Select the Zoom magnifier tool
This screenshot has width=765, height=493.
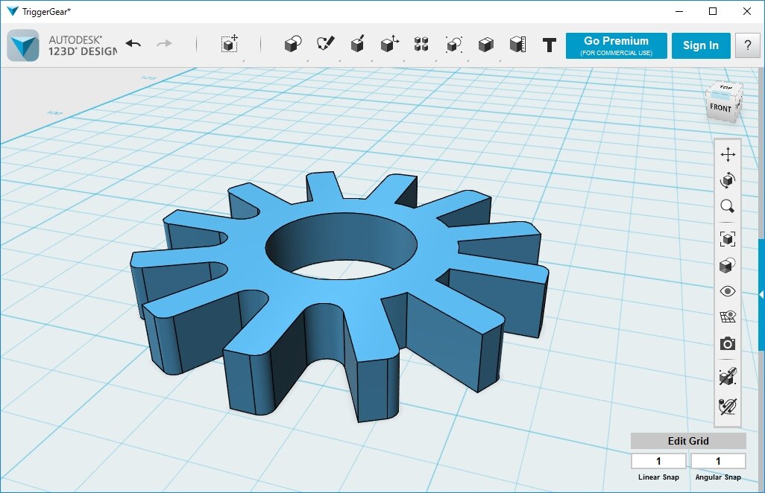pos(728,206)
